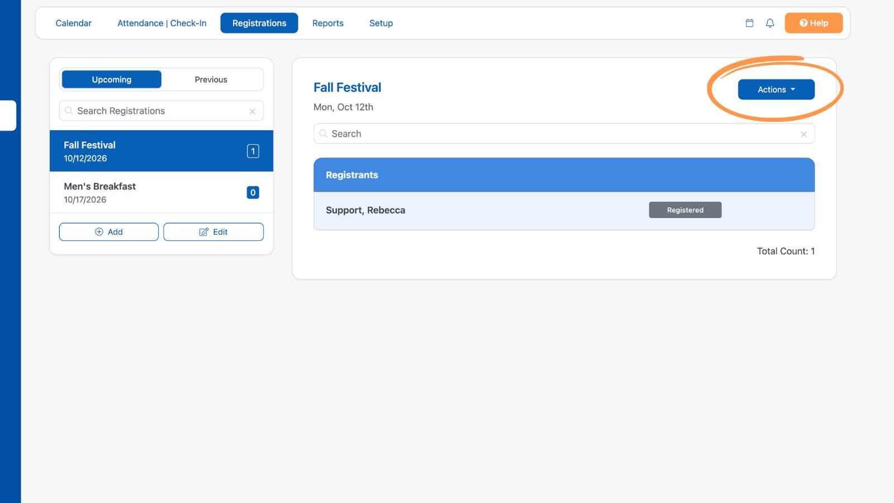The width and height of the screenshot is (894, 503).
Task: Focus the Search Registrations input
Action: pyautogui.click(x=161, y=111)
